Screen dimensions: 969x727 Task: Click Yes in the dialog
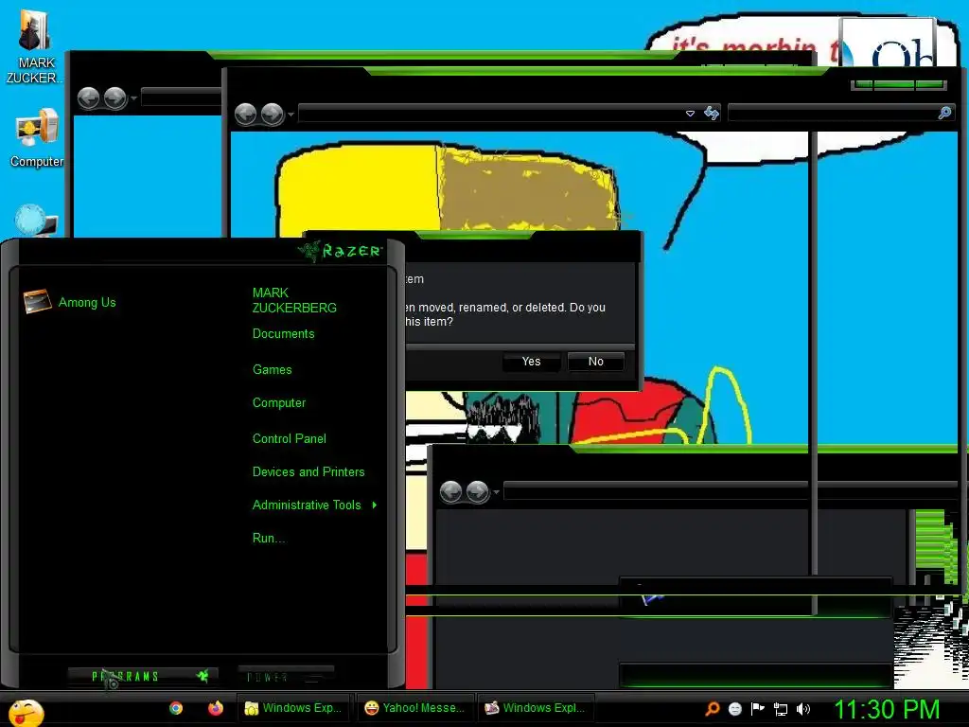pyautogui.click(x=532, y=362)
